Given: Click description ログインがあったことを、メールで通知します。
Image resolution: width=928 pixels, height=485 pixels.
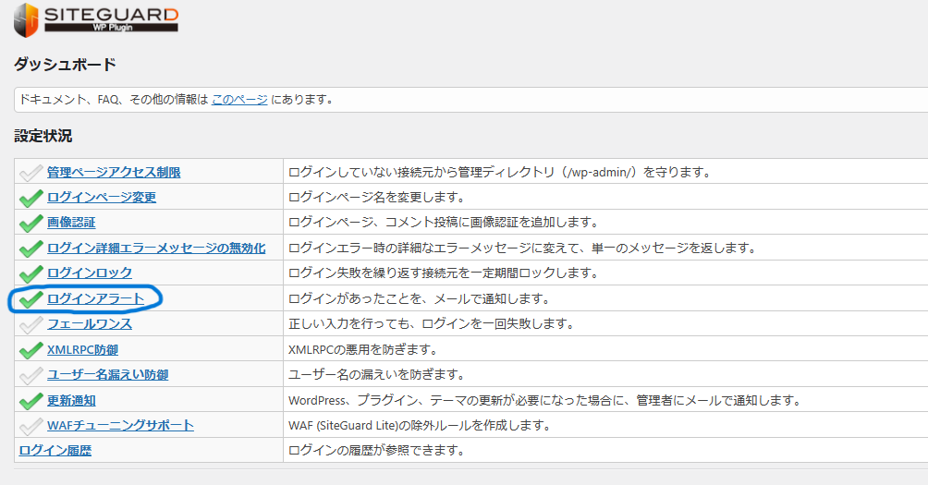Looking at the screenshot, I should point(419,298).
